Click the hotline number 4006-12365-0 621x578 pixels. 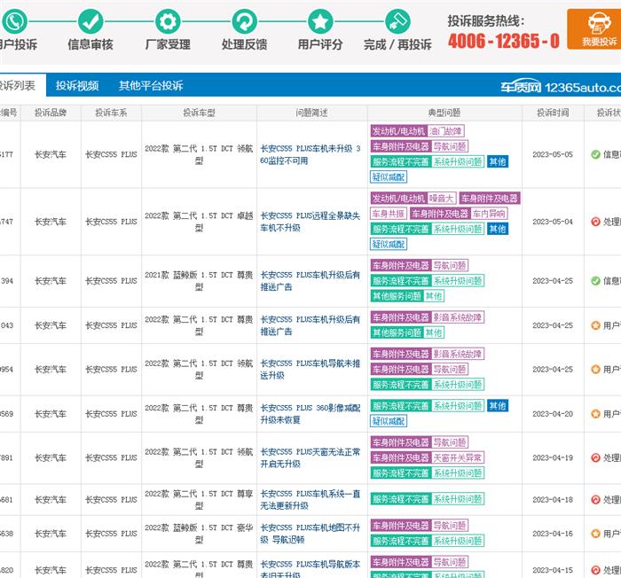point(503,41)
